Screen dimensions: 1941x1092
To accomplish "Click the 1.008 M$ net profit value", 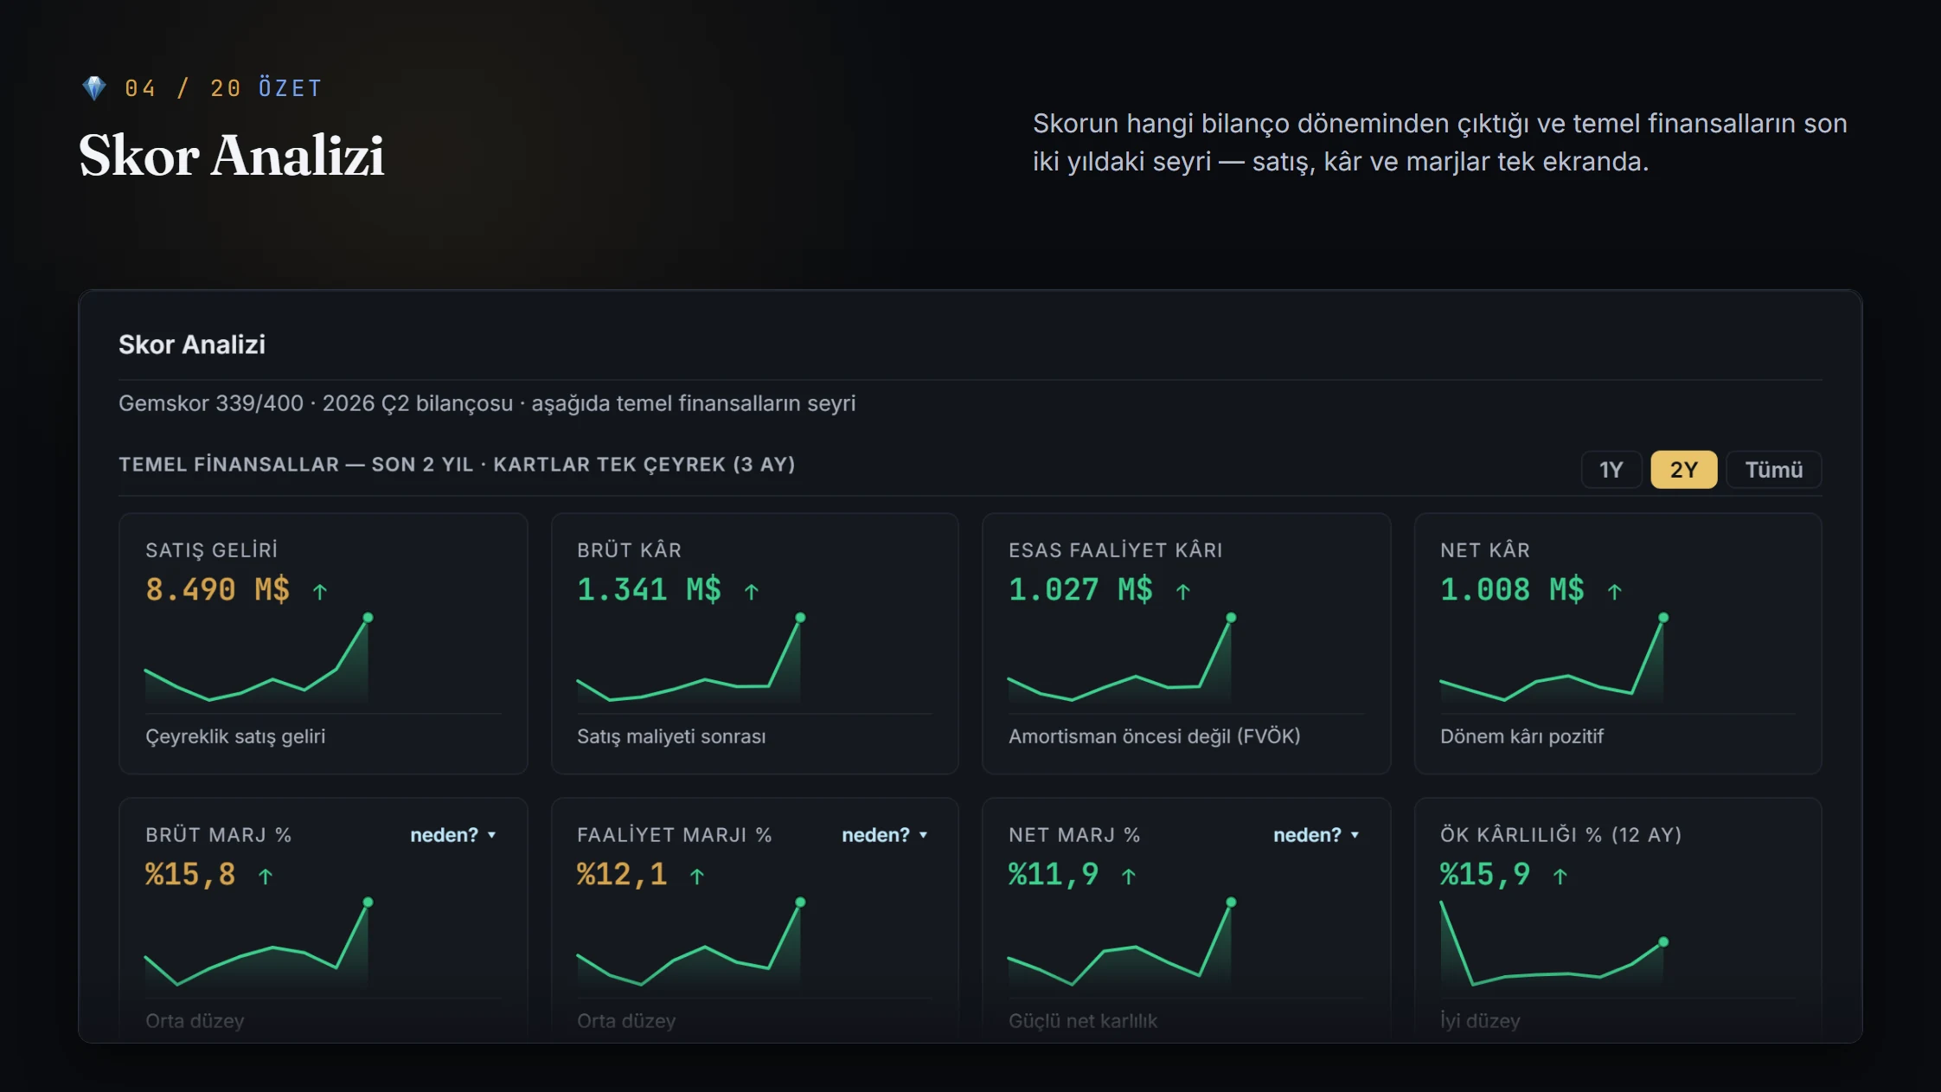I will point(1512,590).
